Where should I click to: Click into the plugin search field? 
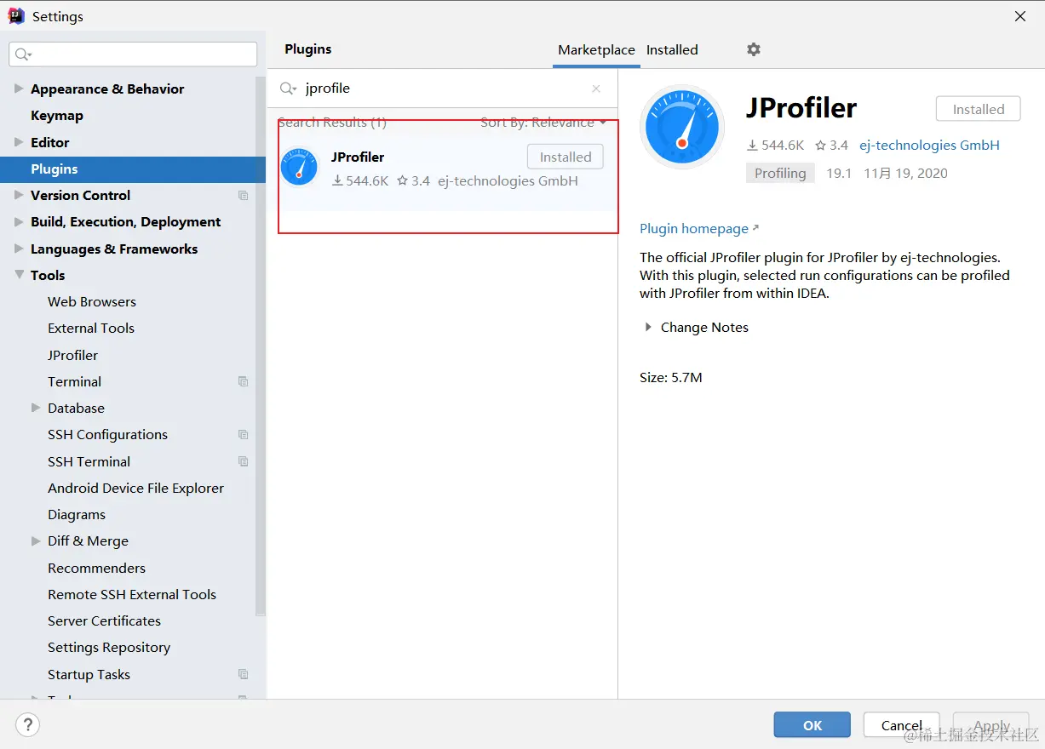click(445, 89)
